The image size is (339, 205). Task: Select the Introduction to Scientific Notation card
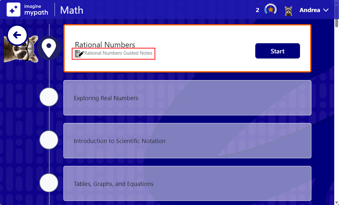187,140
